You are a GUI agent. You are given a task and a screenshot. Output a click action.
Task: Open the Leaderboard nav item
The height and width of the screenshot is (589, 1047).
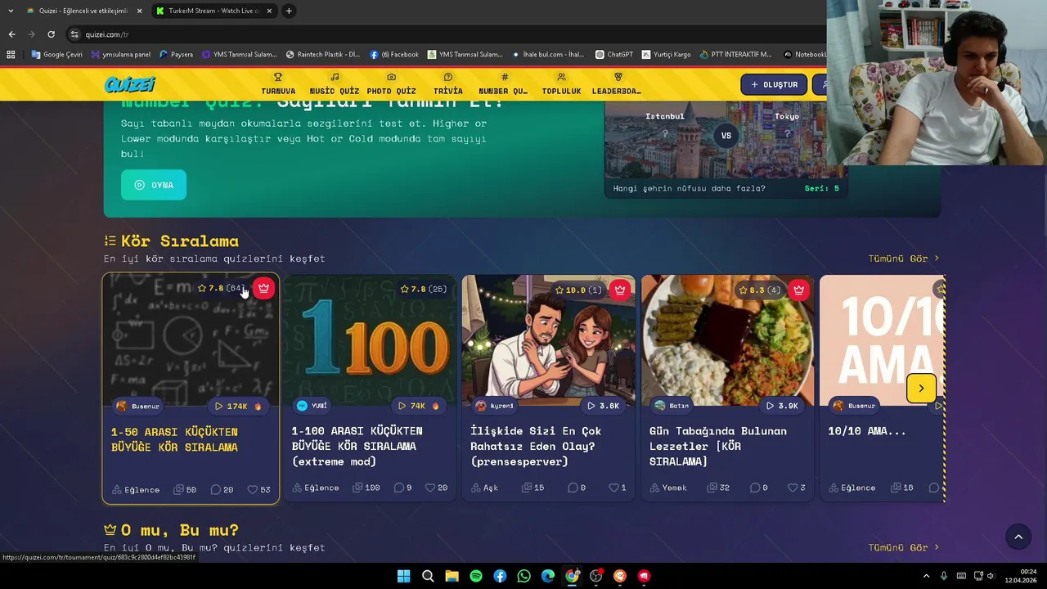pos(617,84)
